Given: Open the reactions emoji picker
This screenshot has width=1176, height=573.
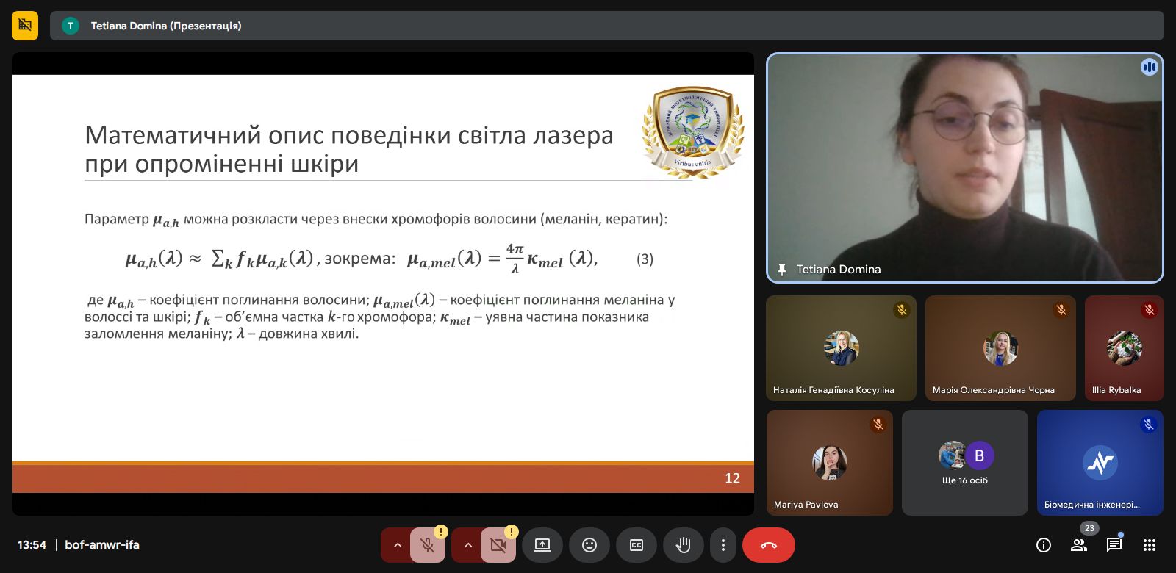Looking at the screenshot, I should click(589, 545).
